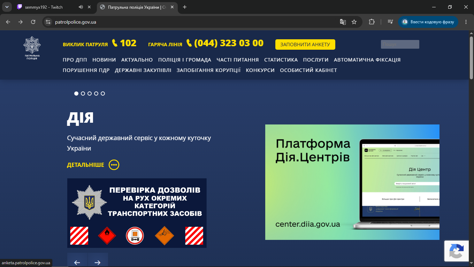Click ГАРЯЧА ЛІНІЯ label

point(165,44)
